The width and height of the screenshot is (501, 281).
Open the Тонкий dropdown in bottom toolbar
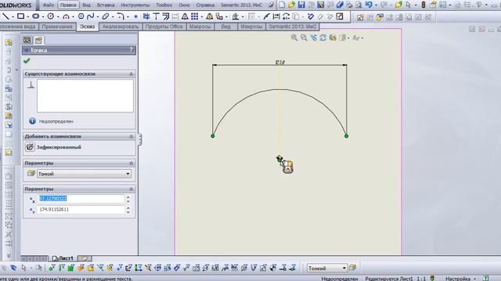[344, 268]
